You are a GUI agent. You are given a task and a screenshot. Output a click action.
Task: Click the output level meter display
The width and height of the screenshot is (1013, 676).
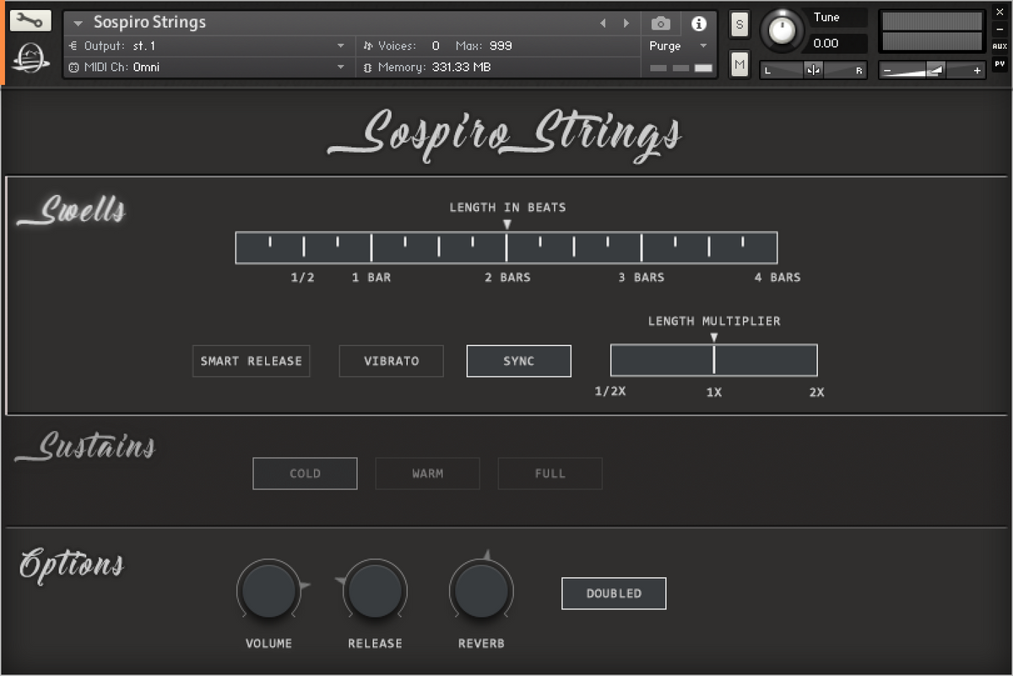[x=932, y=31]
